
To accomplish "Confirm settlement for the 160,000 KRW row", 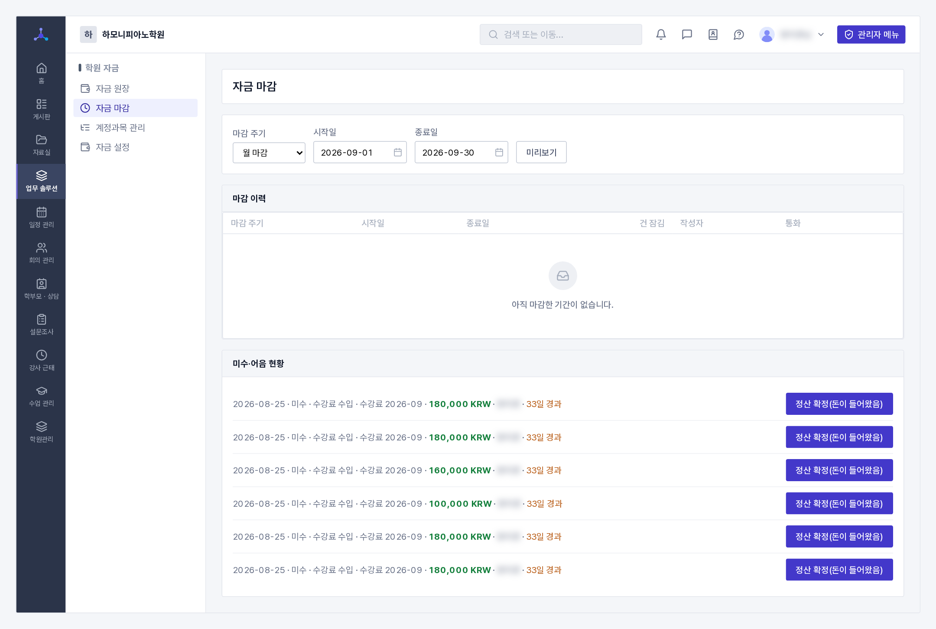I will pyautogui.click(x=839, y=470).
